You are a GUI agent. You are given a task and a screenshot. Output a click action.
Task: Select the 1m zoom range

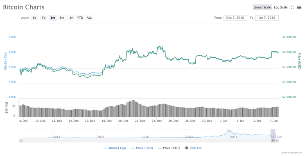point(53,18)
